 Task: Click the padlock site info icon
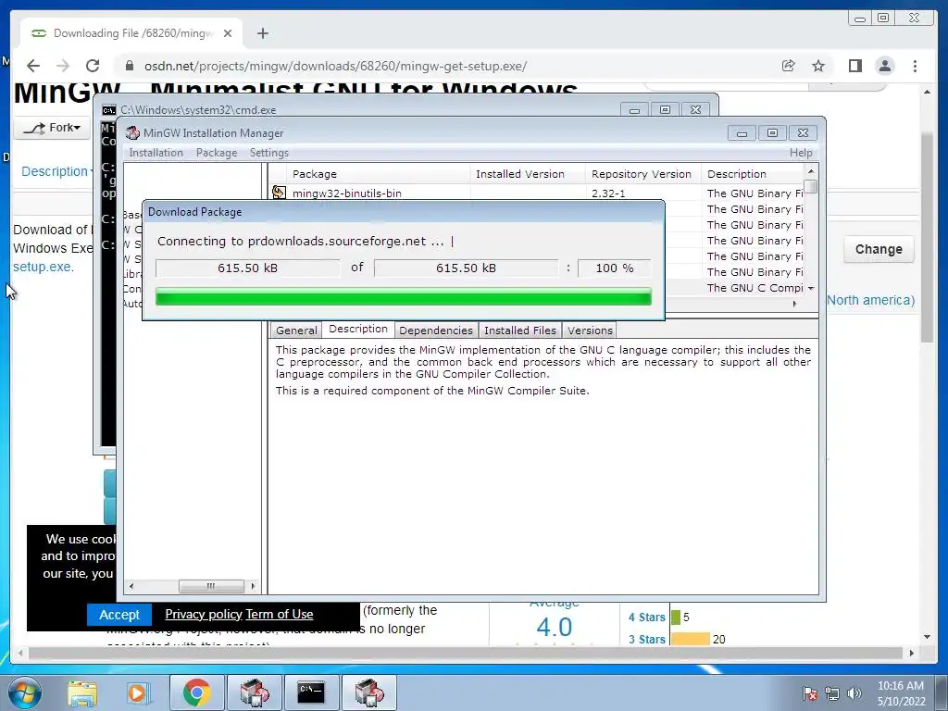pos(129,66)
